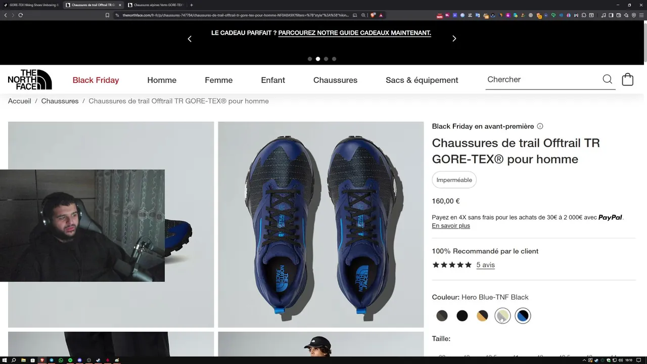Open the Brave Rewards triangle icon
This screenshot has height=364, width=647.
tap(381, 15)
